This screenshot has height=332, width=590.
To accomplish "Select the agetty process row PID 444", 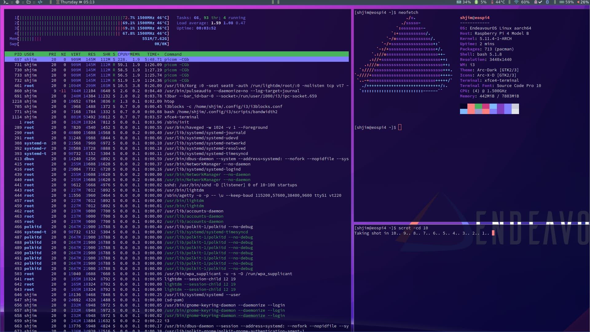I will click(177, 196).
